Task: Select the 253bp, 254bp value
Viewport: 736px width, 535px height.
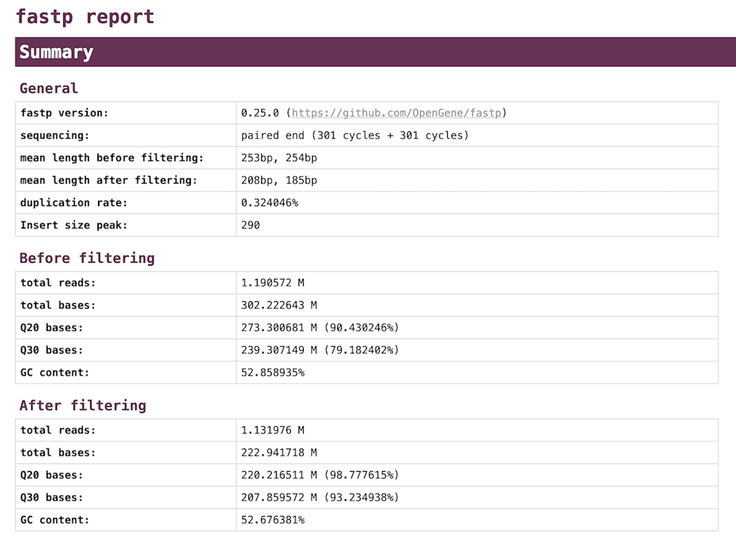Action: click(279, 158)
